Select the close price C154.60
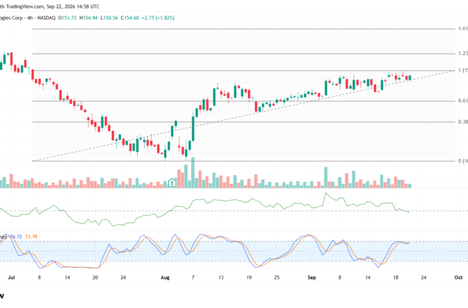 pyautogui.click(x=130, y=18)
